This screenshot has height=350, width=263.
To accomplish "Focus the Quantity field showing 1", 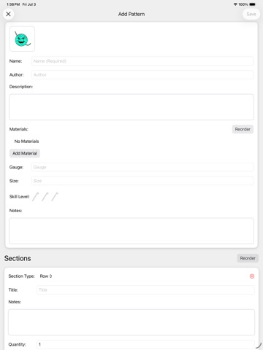I will pos(145,344).
